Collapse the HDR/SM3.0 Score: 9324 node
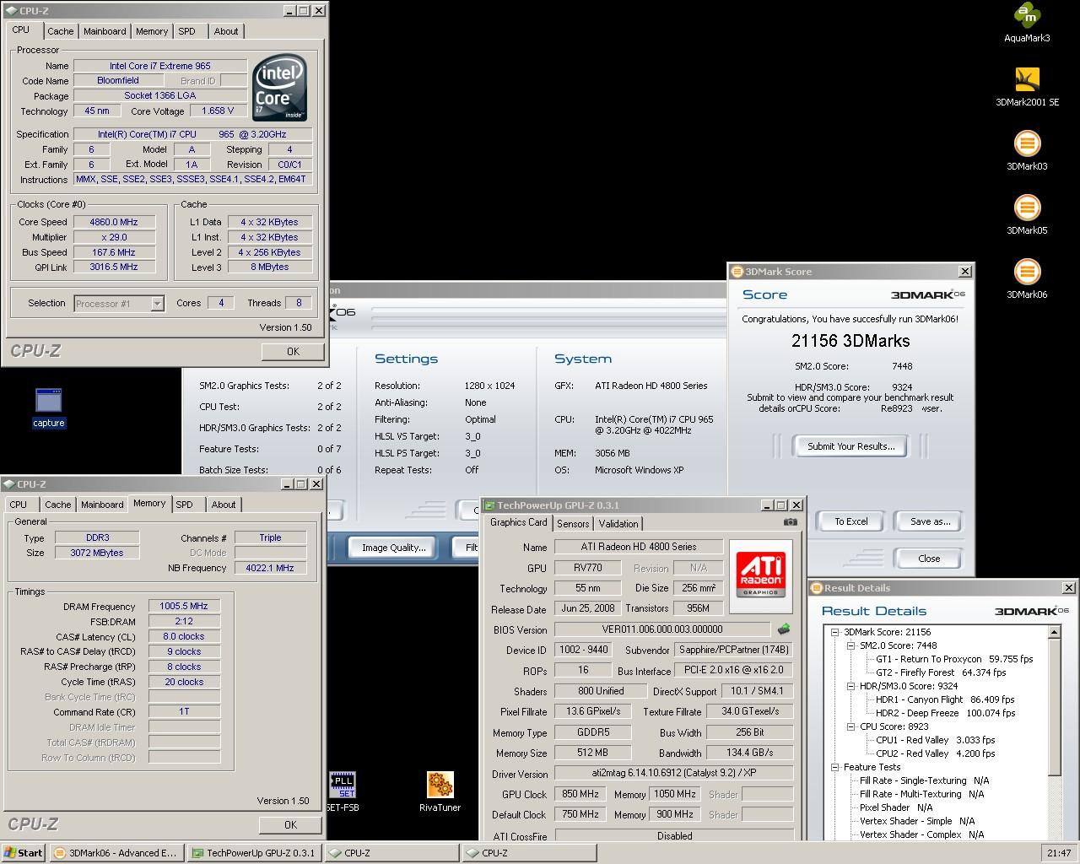Image resolution: width=1080 pixels, height=864 pixels. pos(850,686)
